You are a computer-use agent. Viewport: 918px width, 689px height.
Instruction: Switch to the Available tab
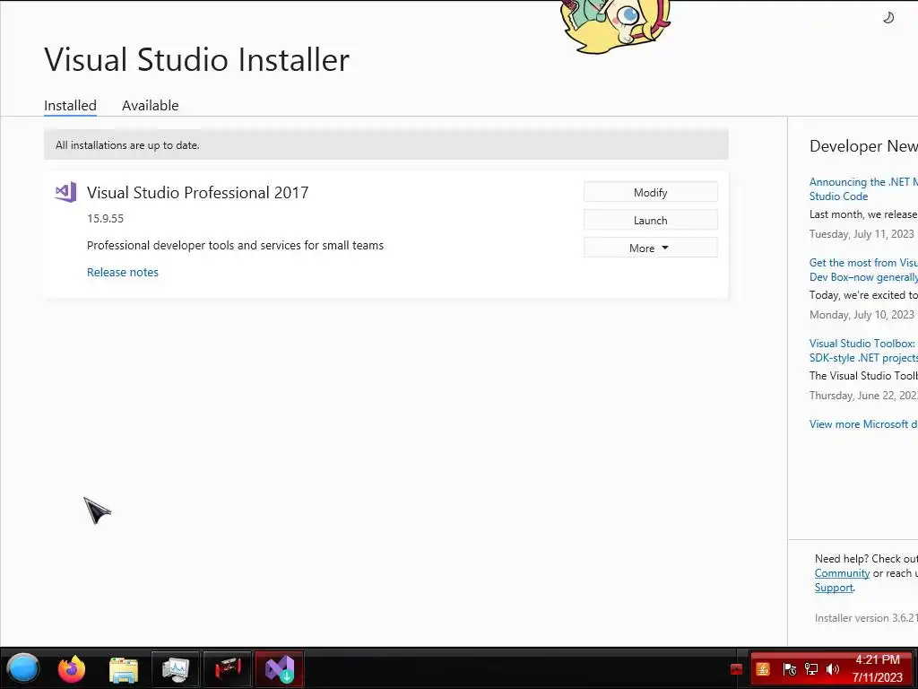coord(151,106)
